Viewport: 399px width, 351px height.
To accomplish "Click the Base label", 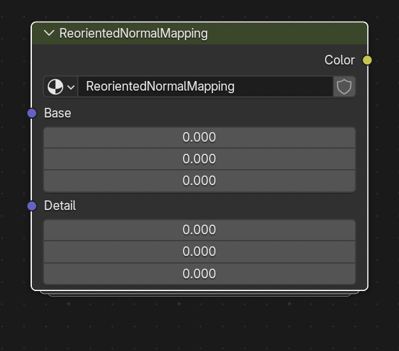I will click(x=57, y=113).
